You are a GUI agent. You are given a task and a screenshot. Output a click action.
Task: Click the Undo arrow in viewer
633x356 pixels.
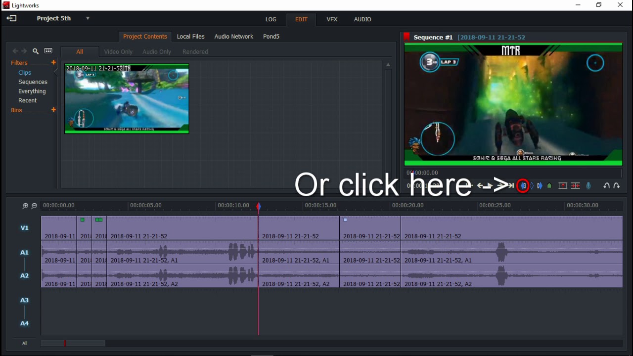pos(606,186)
